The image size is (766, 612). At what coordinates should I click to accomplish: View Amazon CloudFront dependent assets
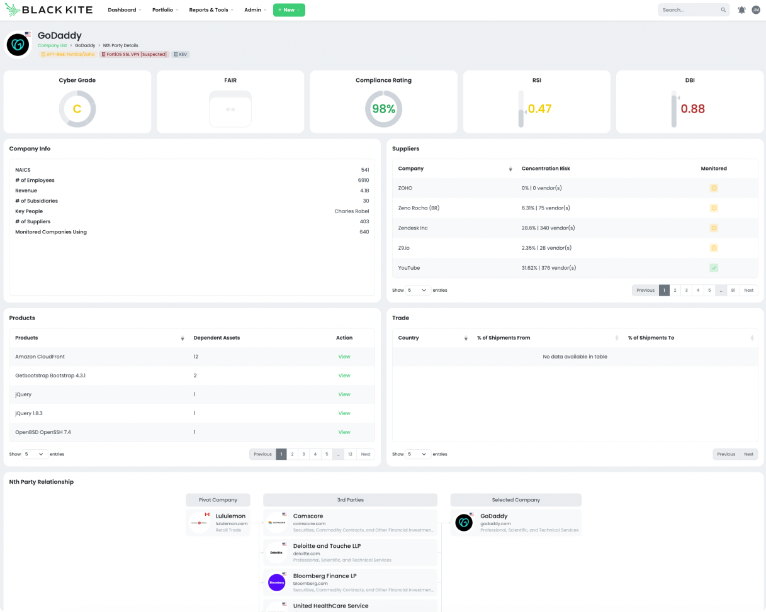[x=344, y=357]
